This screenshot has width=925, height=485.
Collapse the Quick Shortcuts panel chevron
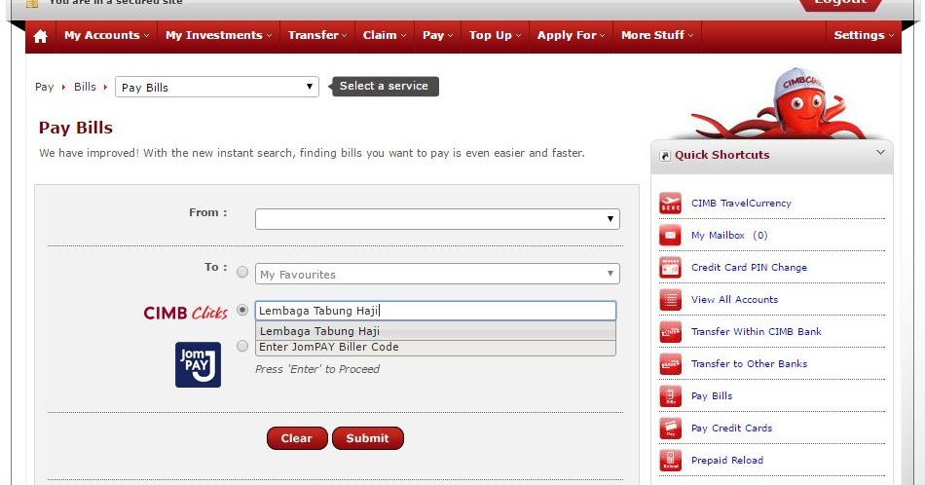tap(880, 153)
